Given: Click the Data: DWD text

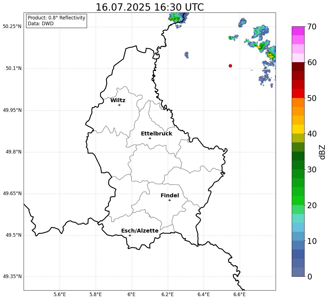Looking at the screenshot, I should click(41, 24).
